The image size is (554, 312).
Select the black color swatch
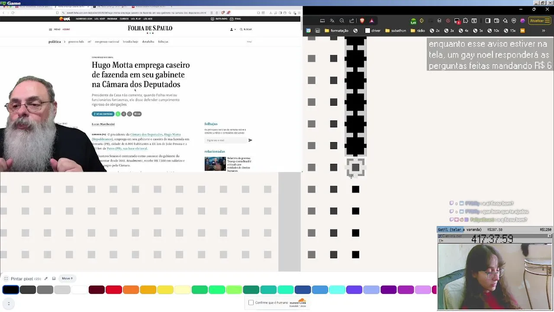pyautogui.click(x=11, y=290)
